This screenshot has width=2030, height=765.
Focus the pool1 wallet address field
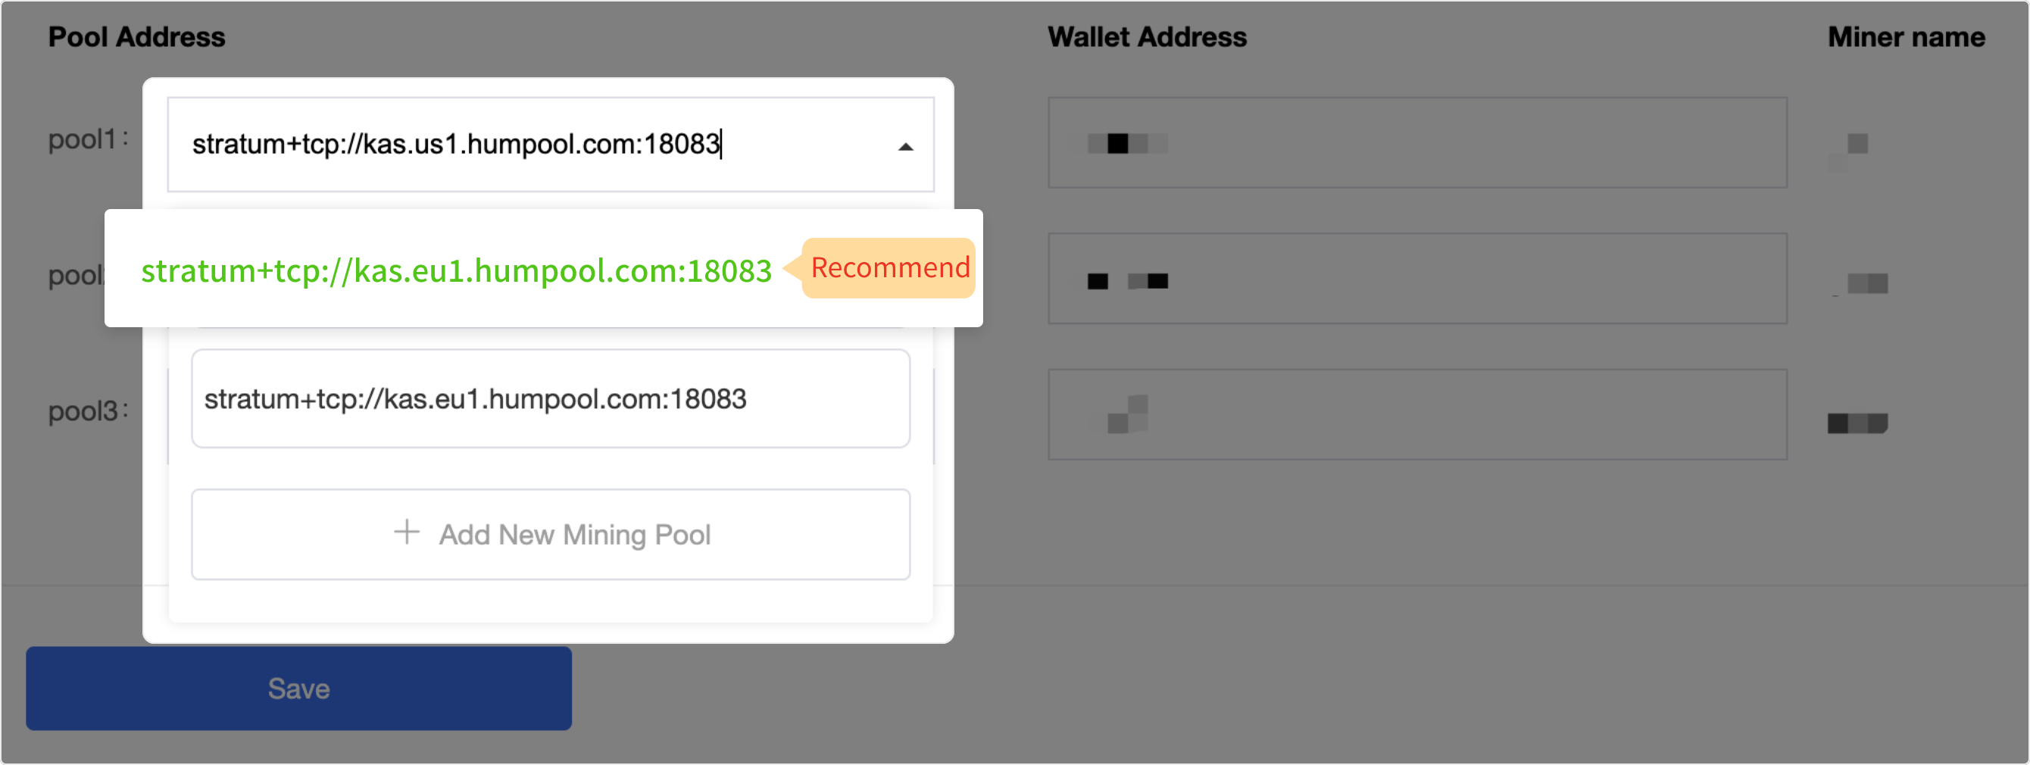[x=1417, y=142]
